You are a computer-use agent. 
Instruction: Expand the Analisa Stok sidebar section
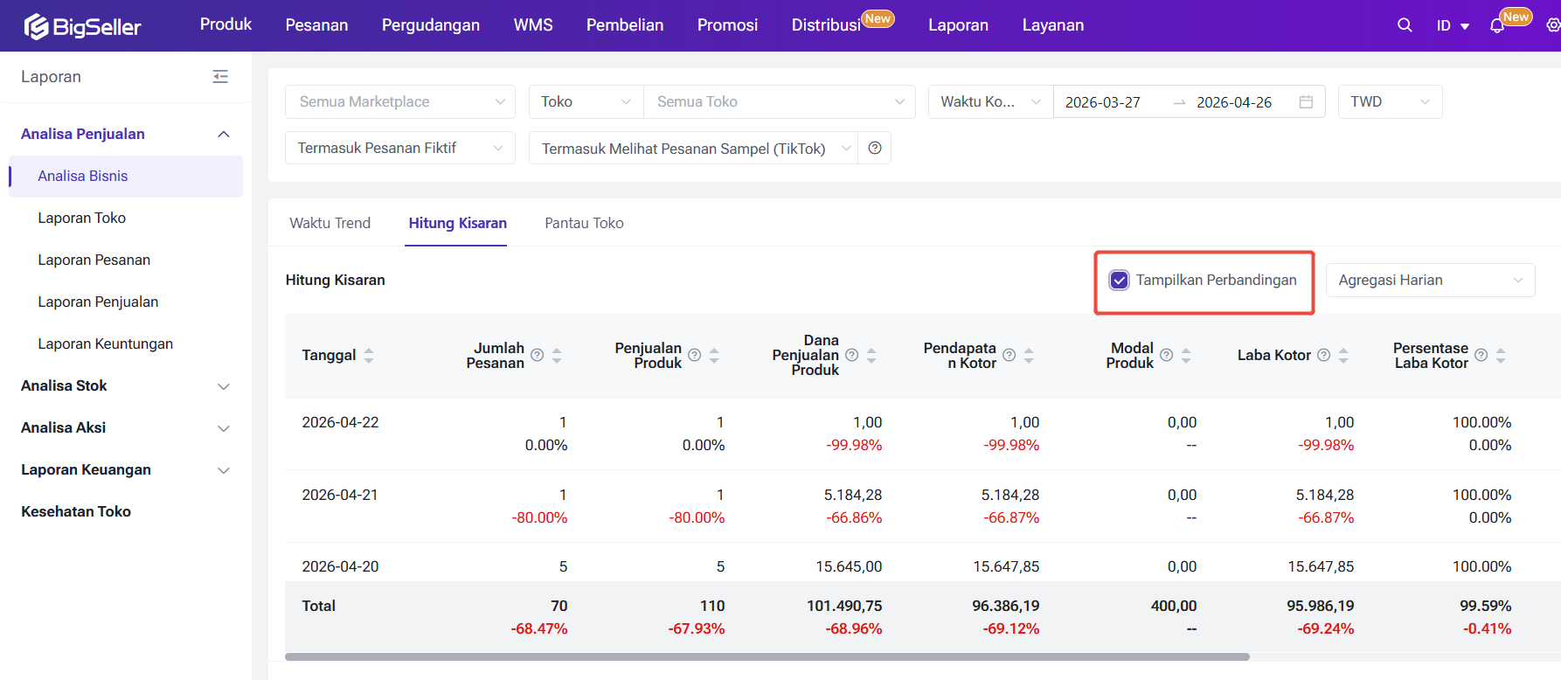click(125, 385)
